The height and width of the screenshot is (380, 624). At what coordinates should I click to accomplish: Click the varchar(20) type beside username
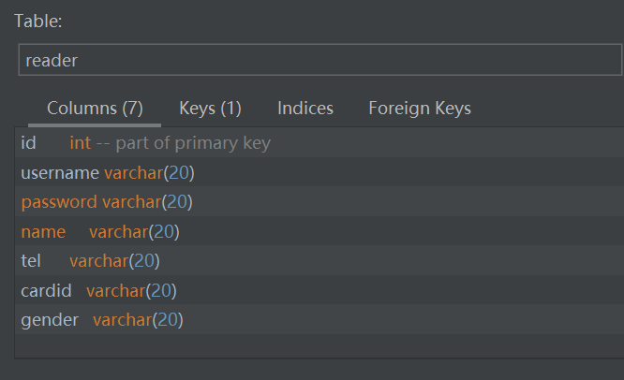(x=149, y=172)
